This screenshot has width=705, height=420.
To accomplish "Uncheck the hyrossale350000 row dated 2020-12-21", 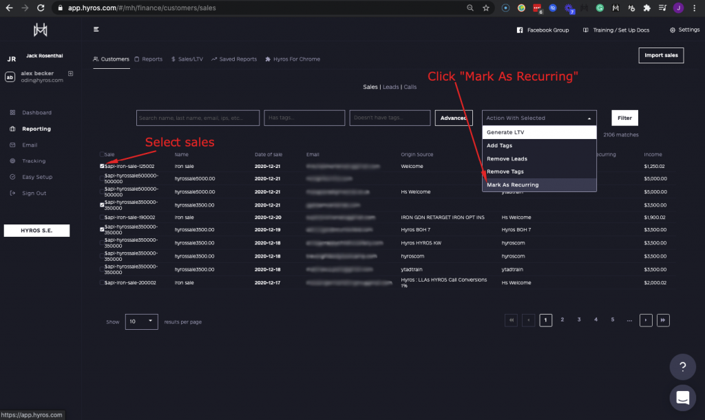I will (102, 204).
